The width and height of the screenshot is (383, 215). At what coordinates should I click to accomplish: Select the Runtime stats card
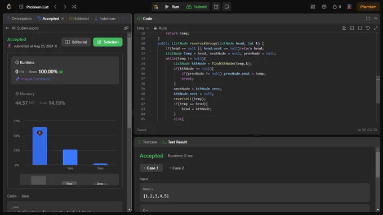[x=65, y=70]
